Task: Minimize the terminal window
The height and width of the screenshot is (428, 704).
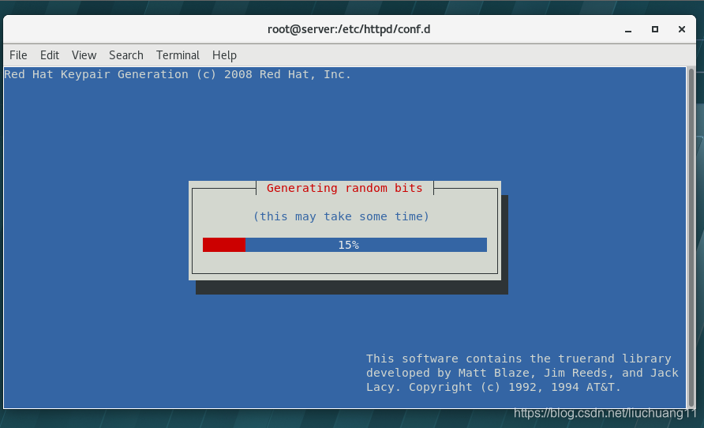Action: point(628,30)
